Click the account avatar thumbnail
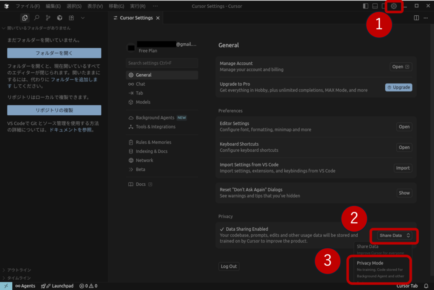This screenshot has height=290, width=434. 131,47
